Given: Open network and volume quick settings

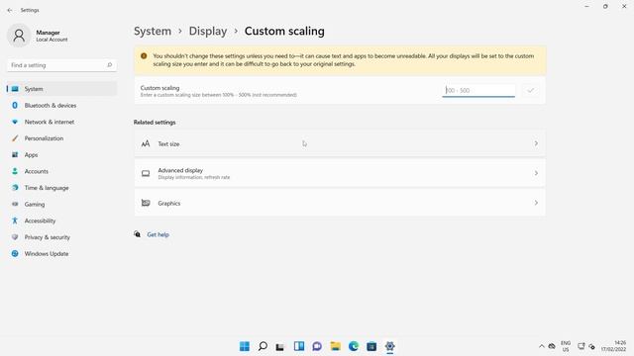Looking at the screenshot, I should [586, 346].
